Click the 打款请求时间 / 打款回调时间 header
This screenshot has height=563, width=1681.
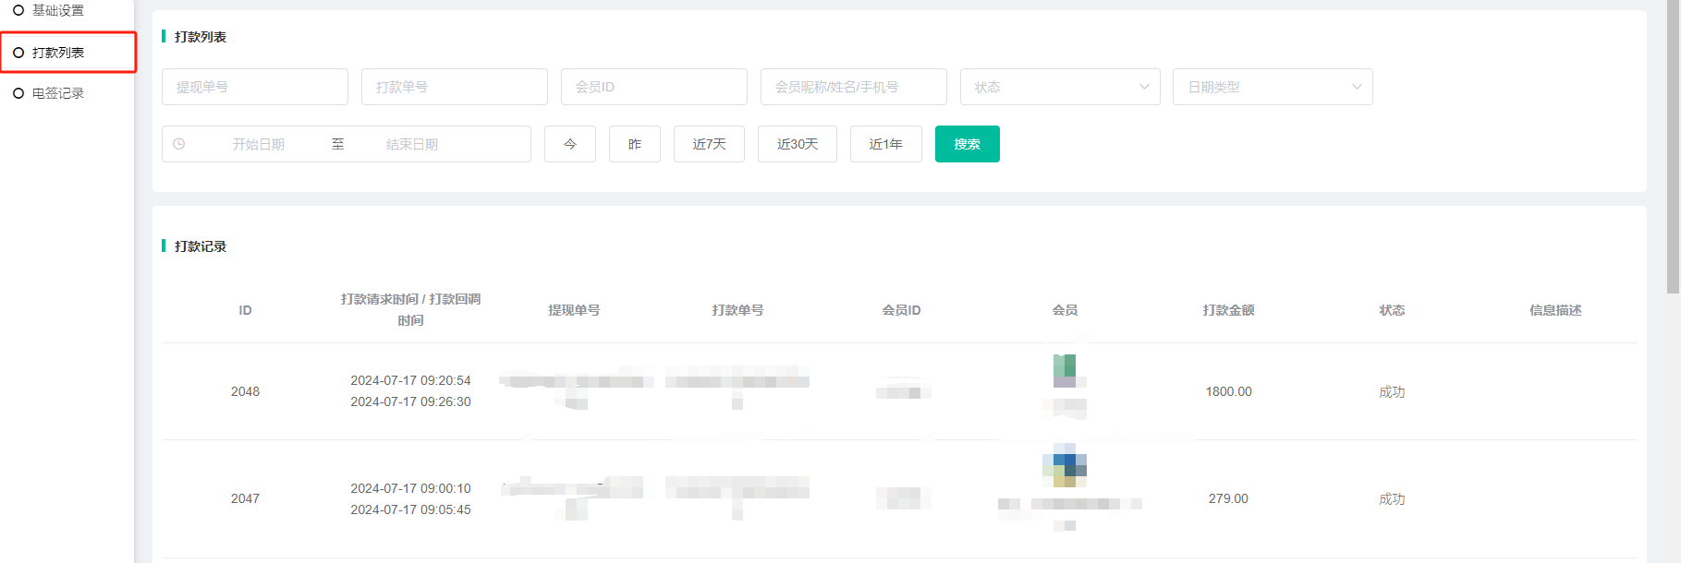[x=410, y=309]
